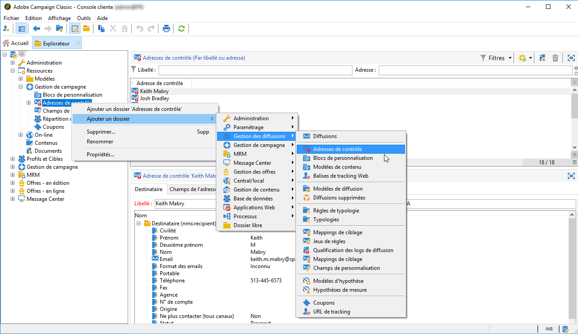Switch to the Champs de l'adresse tab
Screen dimensions: 578x334
pyautogui.click(x=193, y=189)
